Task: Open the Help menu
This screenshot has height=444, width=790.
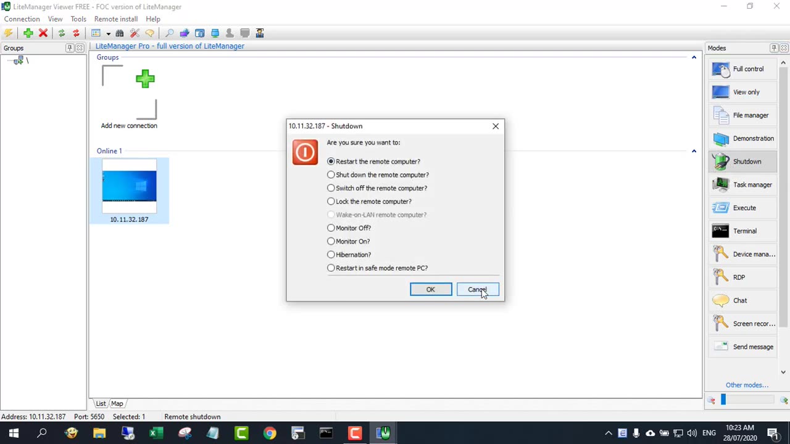Action: click(x=153, y=19)
